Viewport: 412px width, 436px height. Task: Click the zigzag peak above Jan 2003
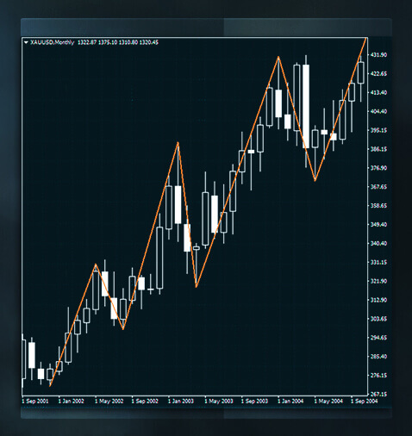pyautogui.click(x=178, y=142)
